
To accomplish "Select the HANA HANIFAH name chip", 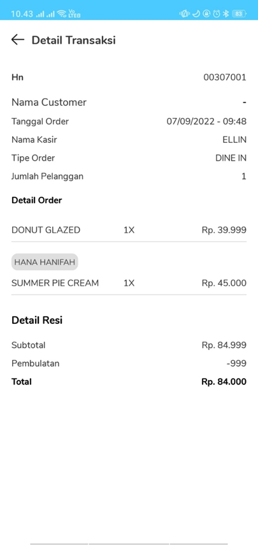I will point(45,262).
